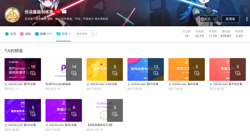Viewport: 250px width, 137px height.
Task: Open the Principle logo channel thumbnail
Action: [x=64, y=69]
